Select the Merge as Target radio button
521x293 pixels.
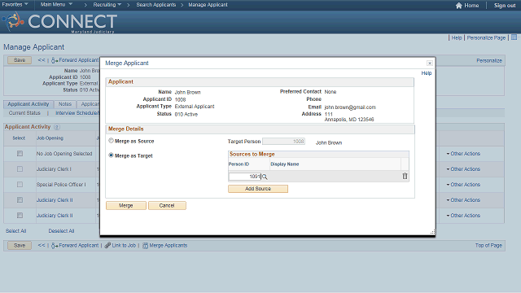click(x=111, y=155)
